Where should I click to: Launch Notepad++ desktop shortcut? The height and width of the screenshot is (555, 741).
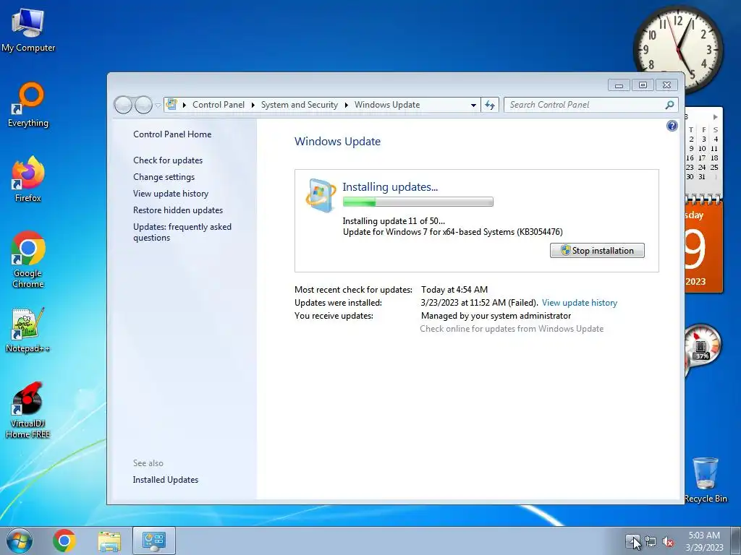click(x=28, y=330)
